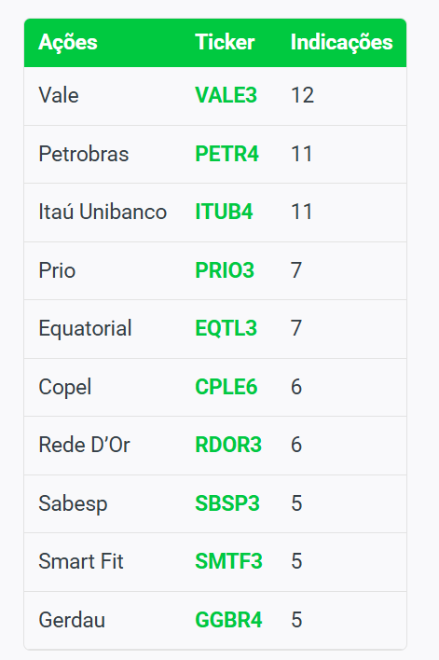Click the Indicações column header
The width and height of the screenshot is (439, 660).
(x=341, y=43)
